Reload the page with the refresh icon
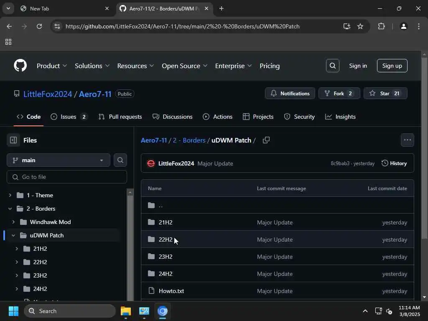The width and height of the screenshot is (428, 321). 39,26
